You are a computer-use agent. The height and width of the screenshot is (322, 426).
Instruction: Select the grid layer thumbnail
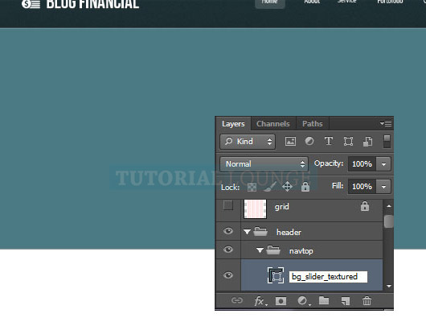[255, 209]
